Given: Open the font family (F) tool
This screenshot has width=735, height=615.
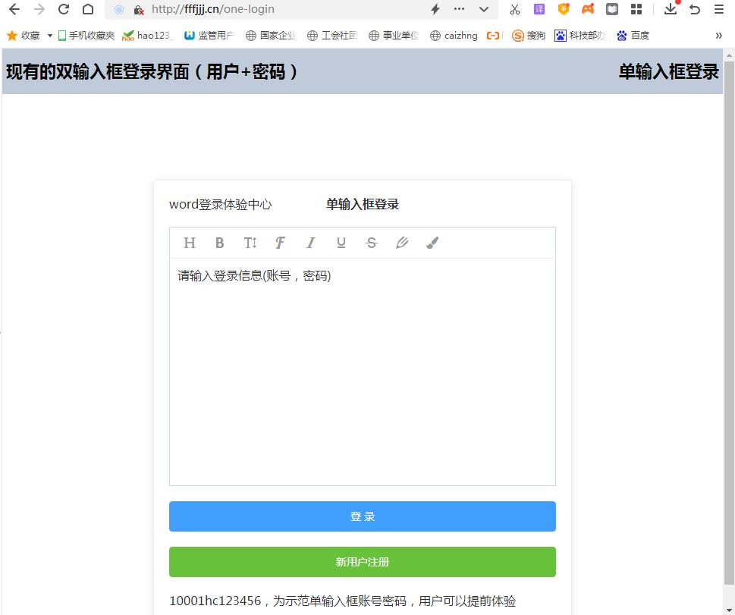Looking at the screenshot, I should click(280, 243).
